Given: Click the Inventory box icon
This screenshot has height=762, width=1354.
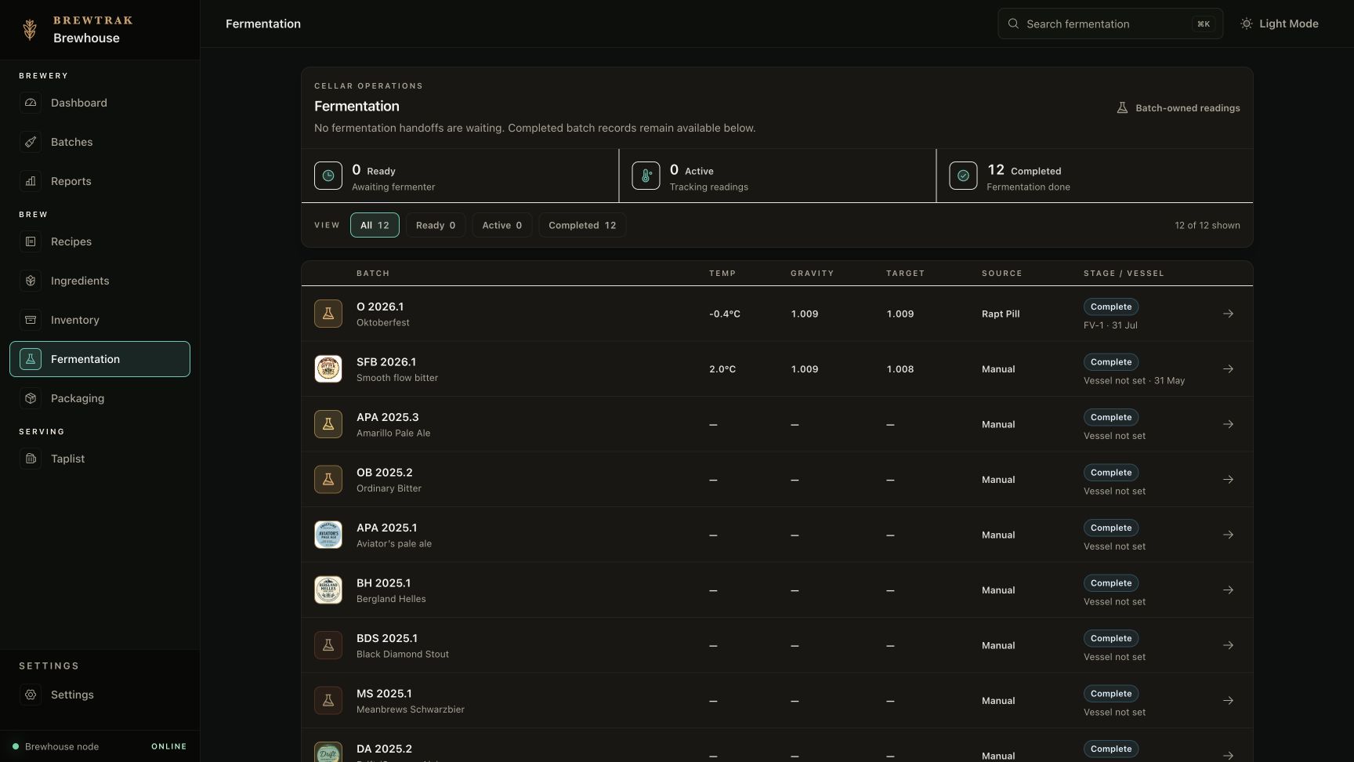Looking at the screenshot, I should pos(31,320).
